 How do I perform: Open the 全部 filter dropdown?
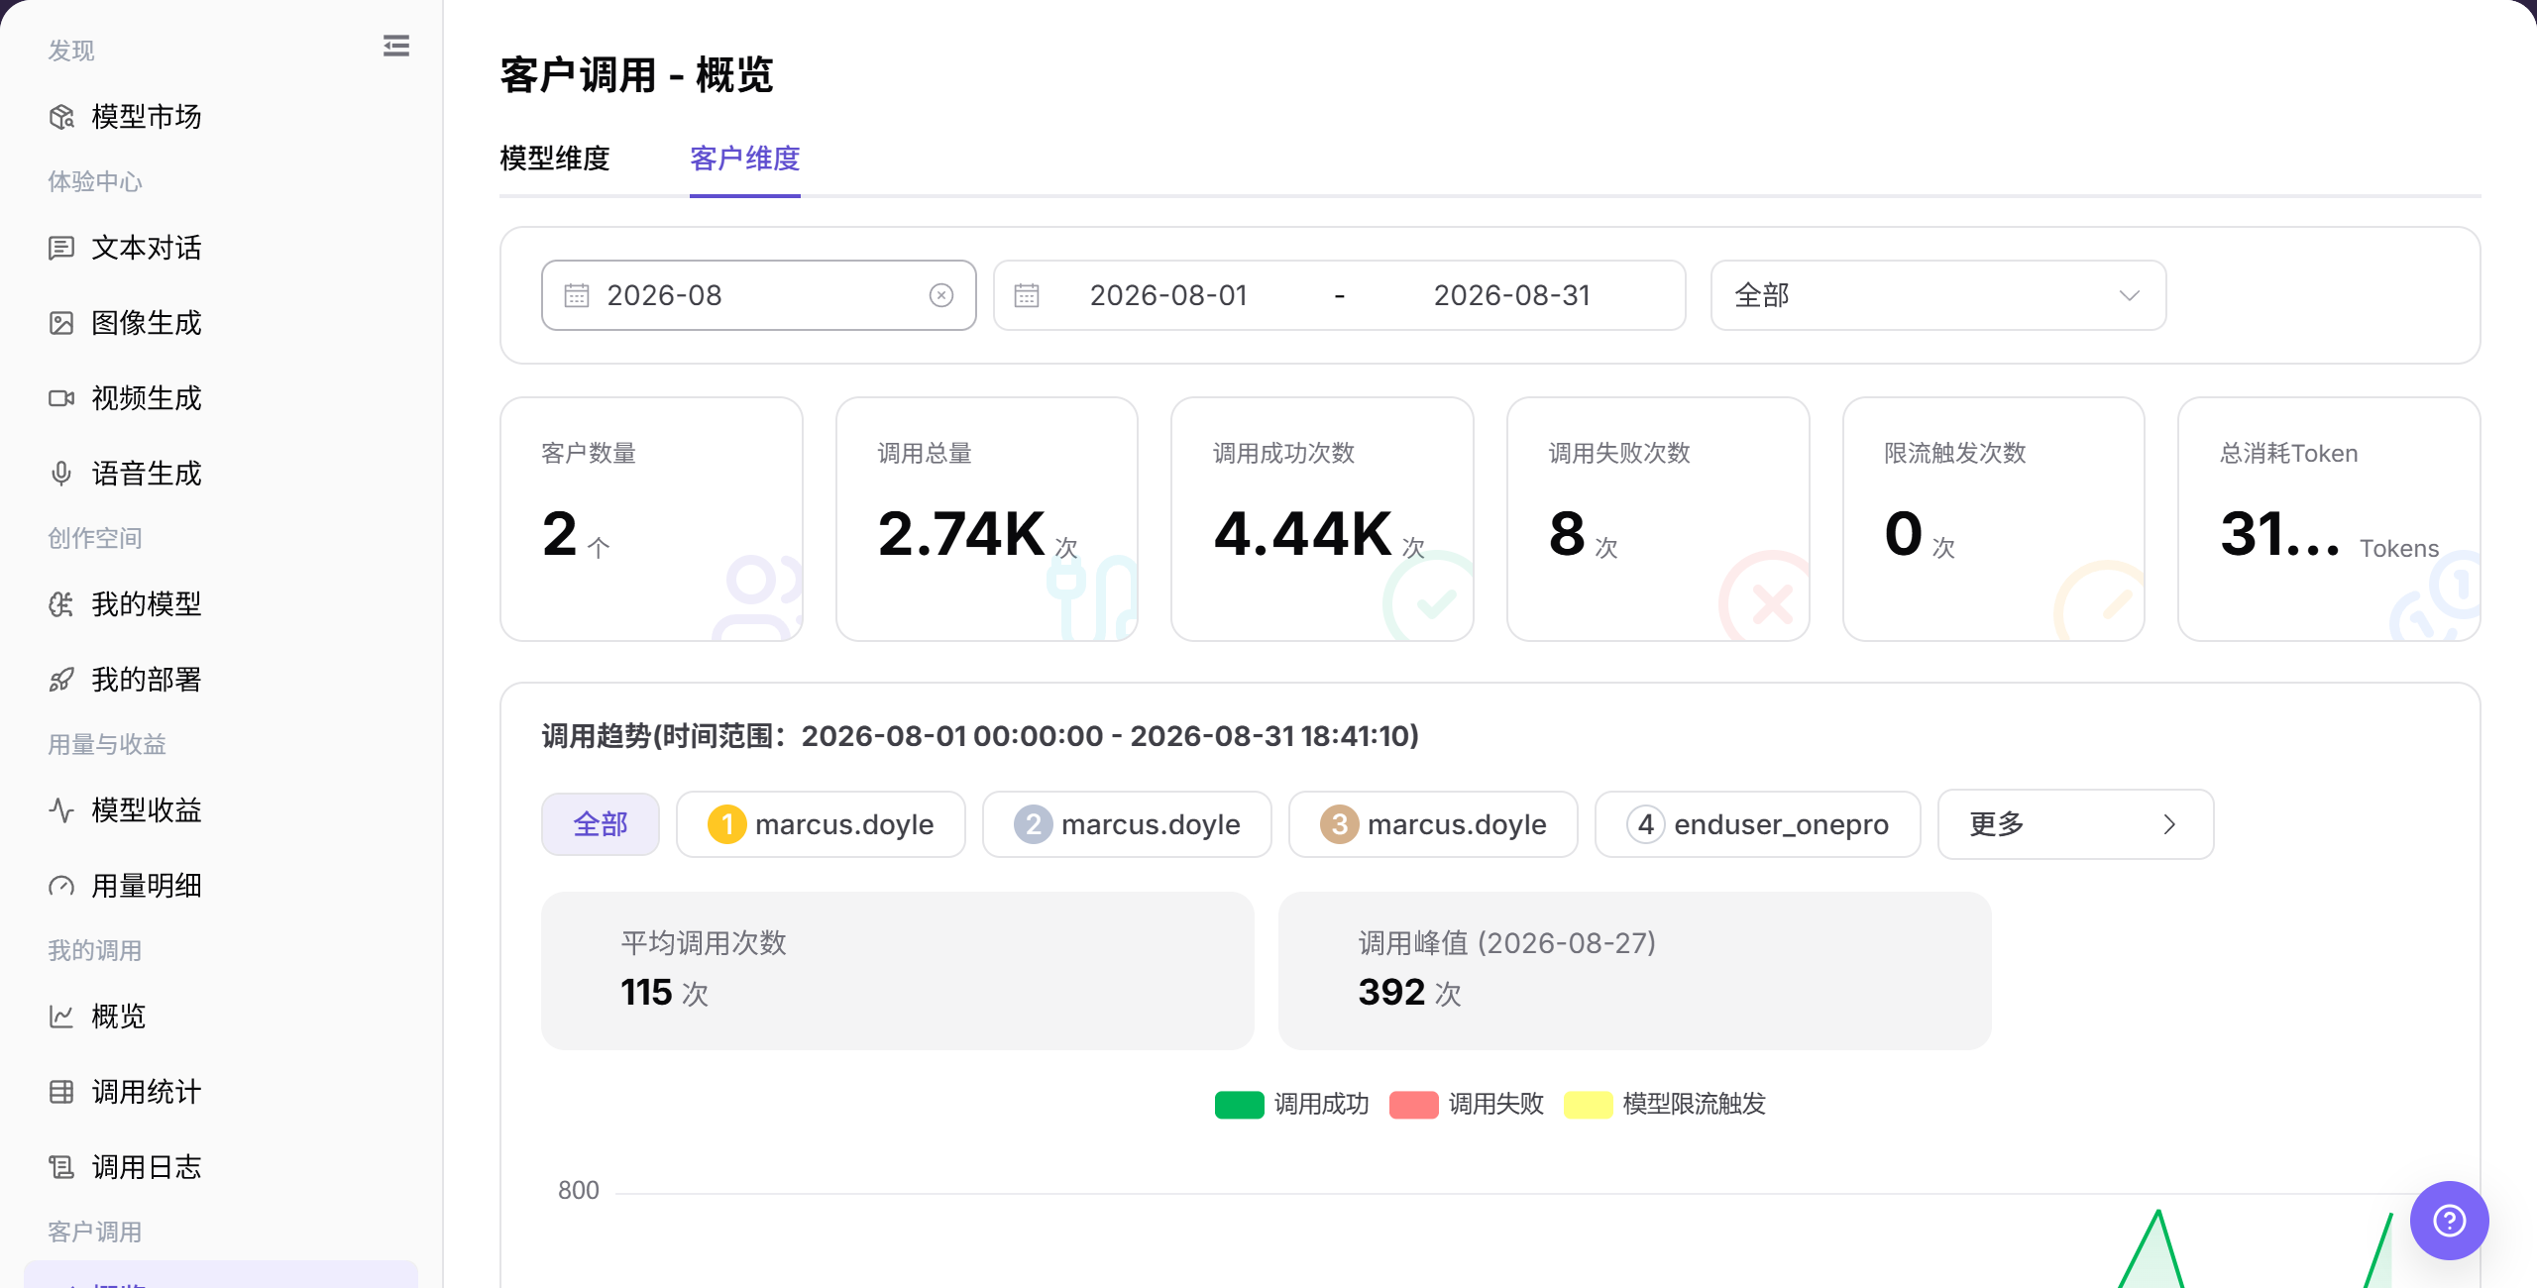click(x=1938, y=295)
